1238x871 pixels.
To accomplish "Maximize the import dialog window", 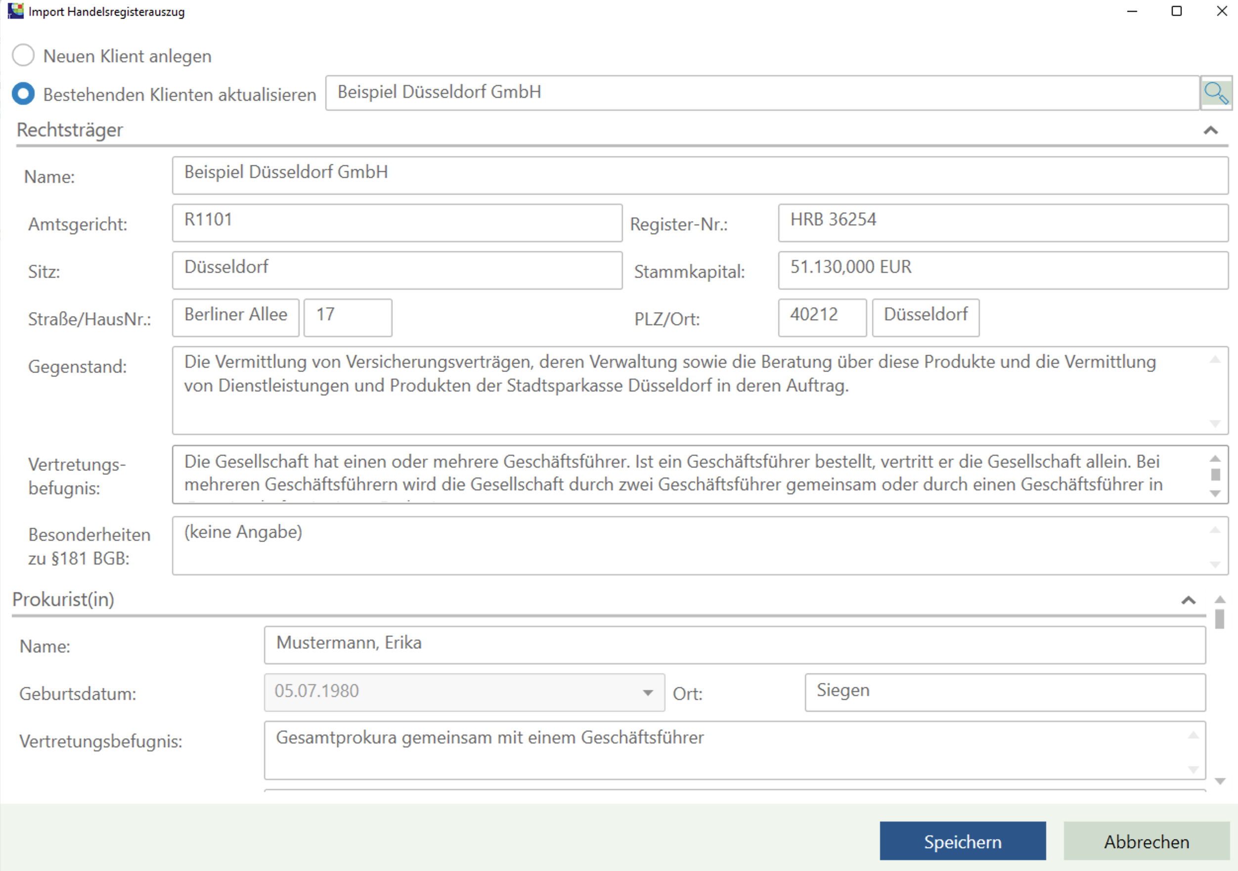I will click(x=1177, y=11).
